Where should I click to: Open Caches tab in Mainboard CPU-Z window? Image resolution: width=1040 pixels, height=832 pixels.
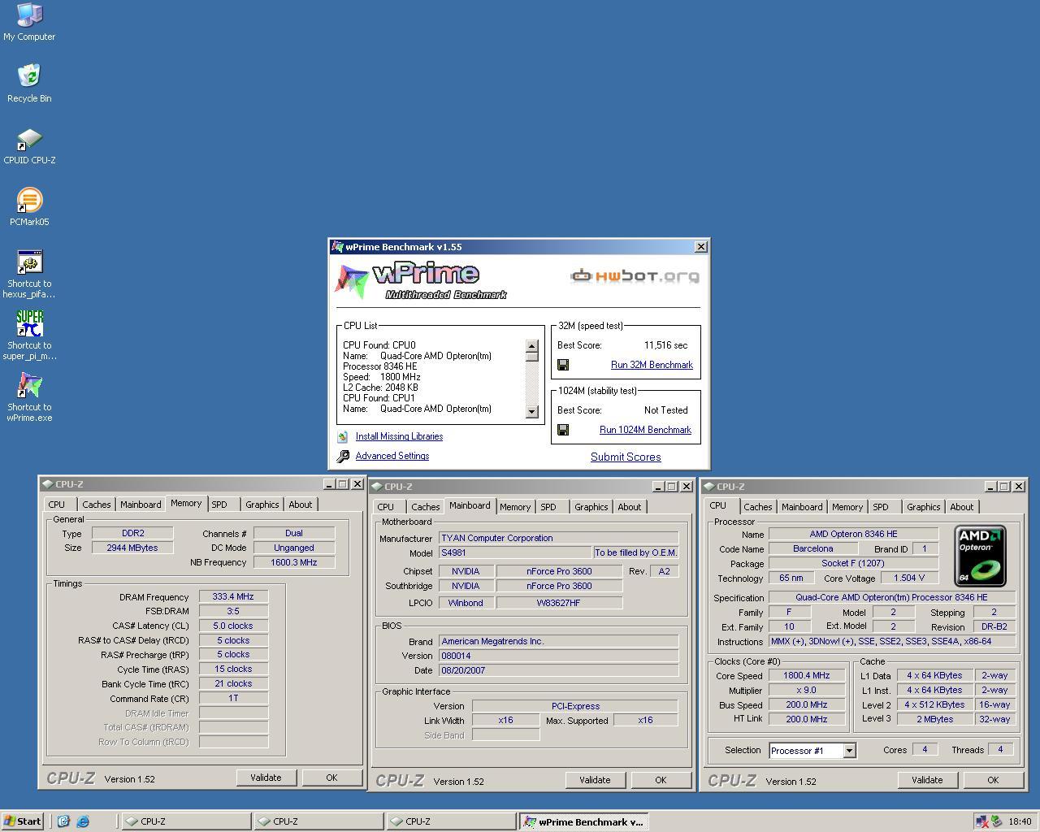[425, 507]
